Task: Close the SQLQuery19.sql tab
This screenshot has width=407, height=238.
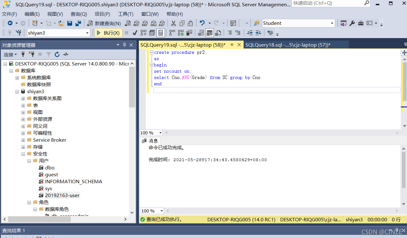Action: tap(239, 45)
